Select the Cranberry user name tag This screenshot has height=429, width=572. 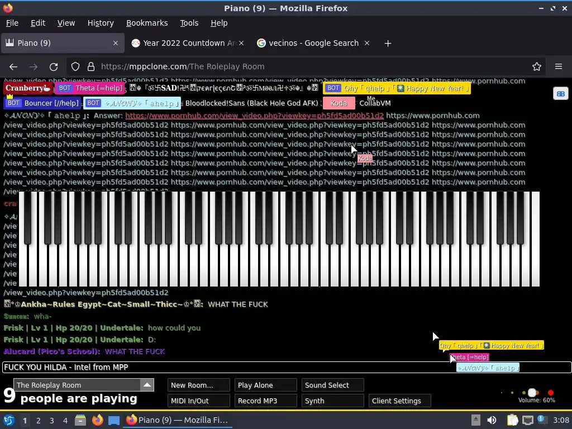pos(28,88)
